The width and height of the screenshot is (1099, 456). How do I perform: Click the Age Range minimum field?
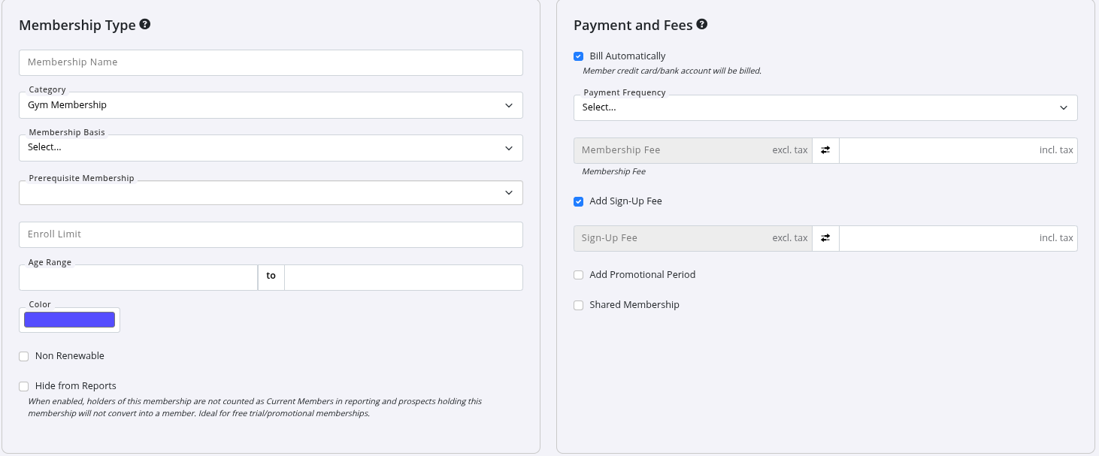coord(138,277)
